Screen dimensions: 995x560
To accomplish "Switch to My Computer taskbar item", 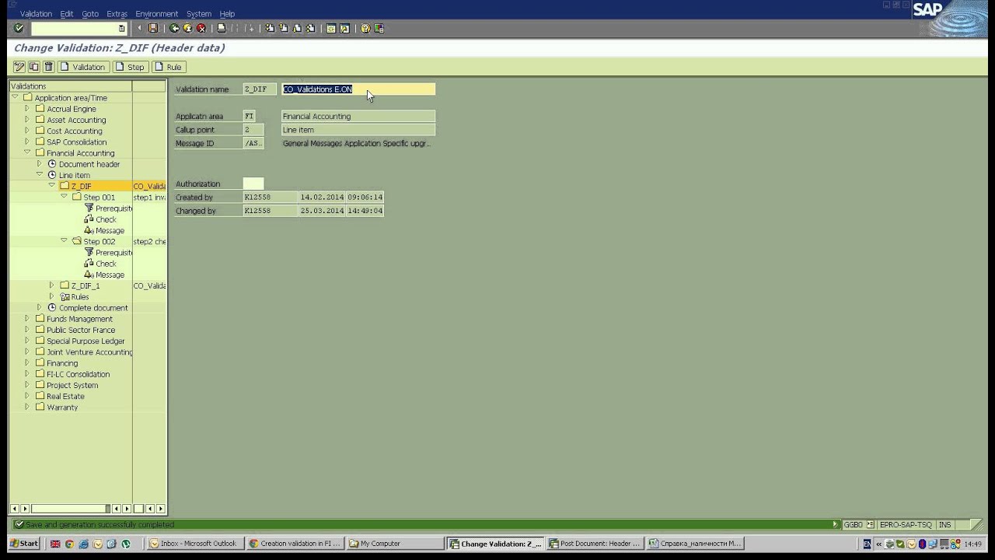I will (x=394, y=544).
